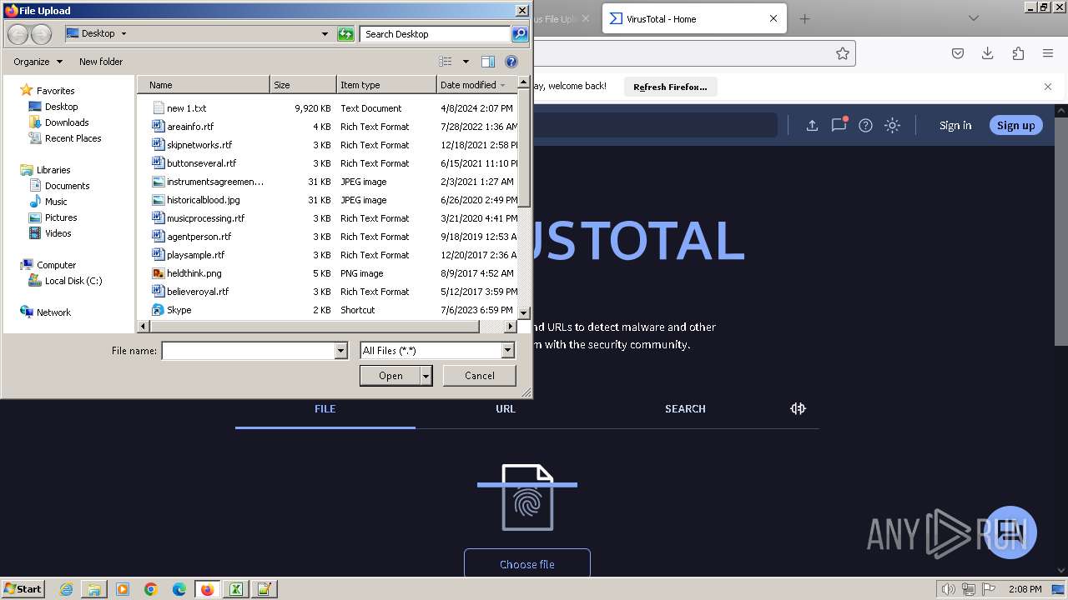Select Recent Places in the sidebar
The height and width of the screenshot is (600, 1068).
[73, 138]
